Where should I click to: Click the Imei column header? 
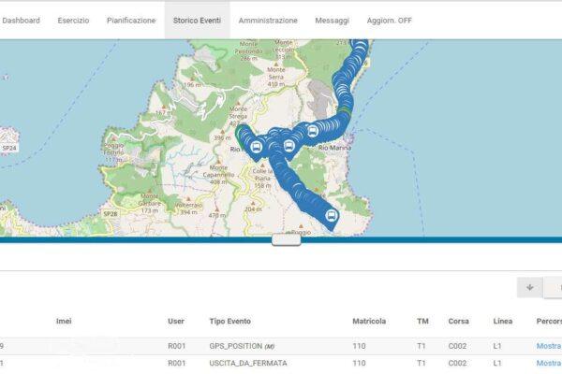(x=64, y=322)
